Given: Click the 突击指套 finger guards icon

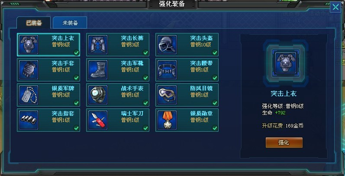Looking at the screenshot, I should click(x=29, y=120).
